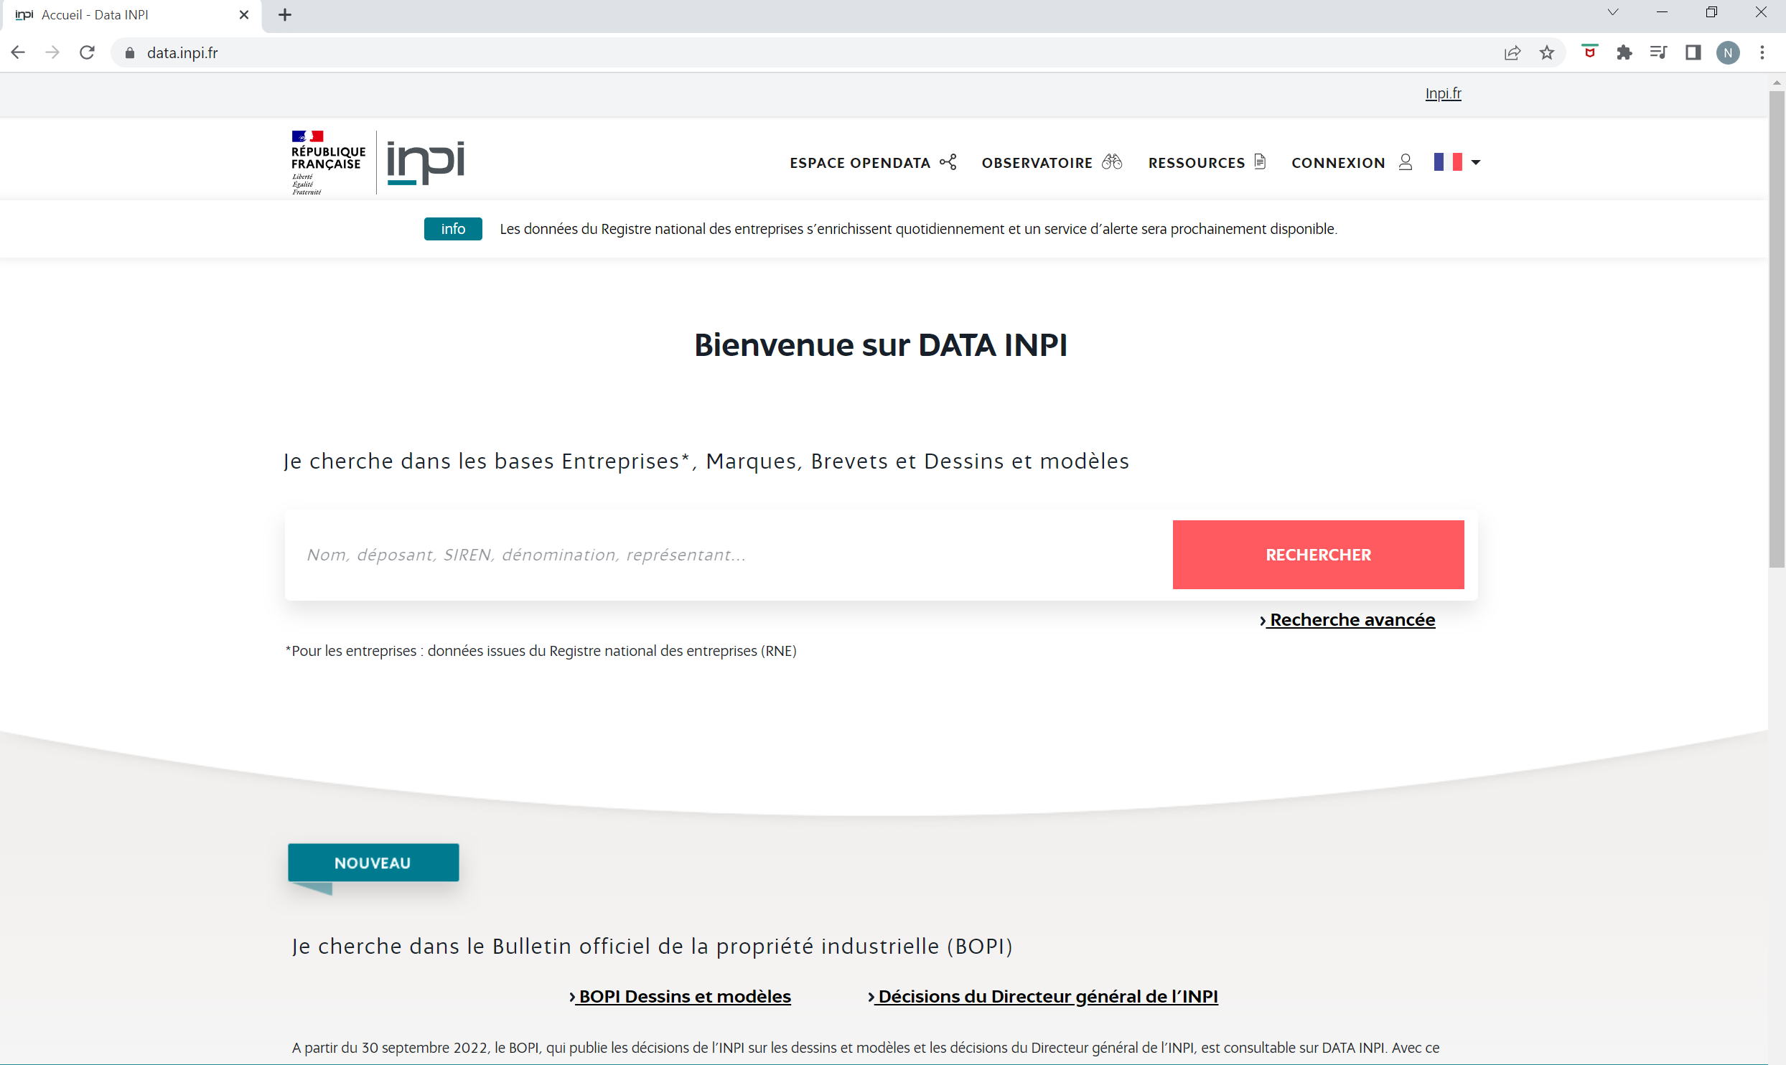Go back to the previous page

(18, 52)
